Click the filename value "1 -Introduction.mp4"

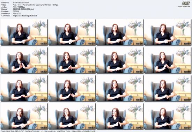[x=21, y=2]
